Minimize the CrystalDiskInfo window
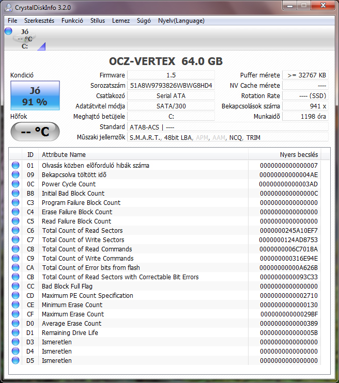The width and height of the screenshot is (339, 383). [290, 5]
